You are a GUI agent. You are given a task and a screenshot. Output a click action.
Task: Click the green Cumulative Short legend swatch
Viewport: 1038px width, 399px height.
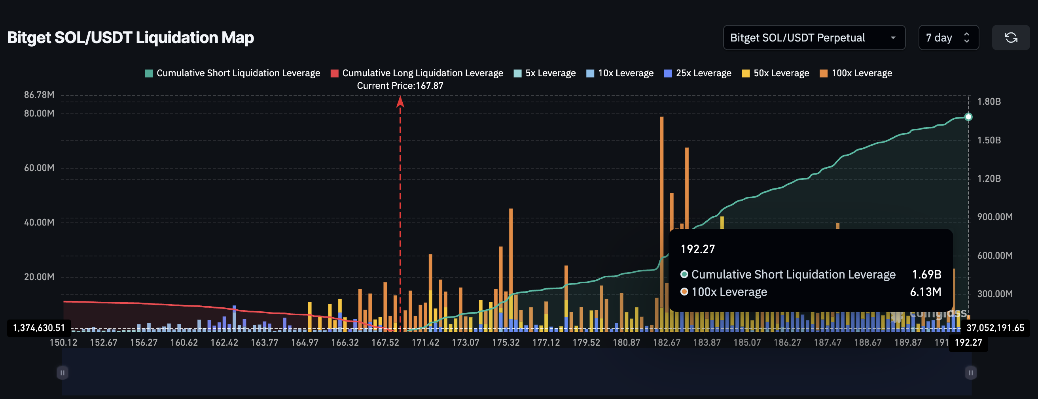click(148, 73)
